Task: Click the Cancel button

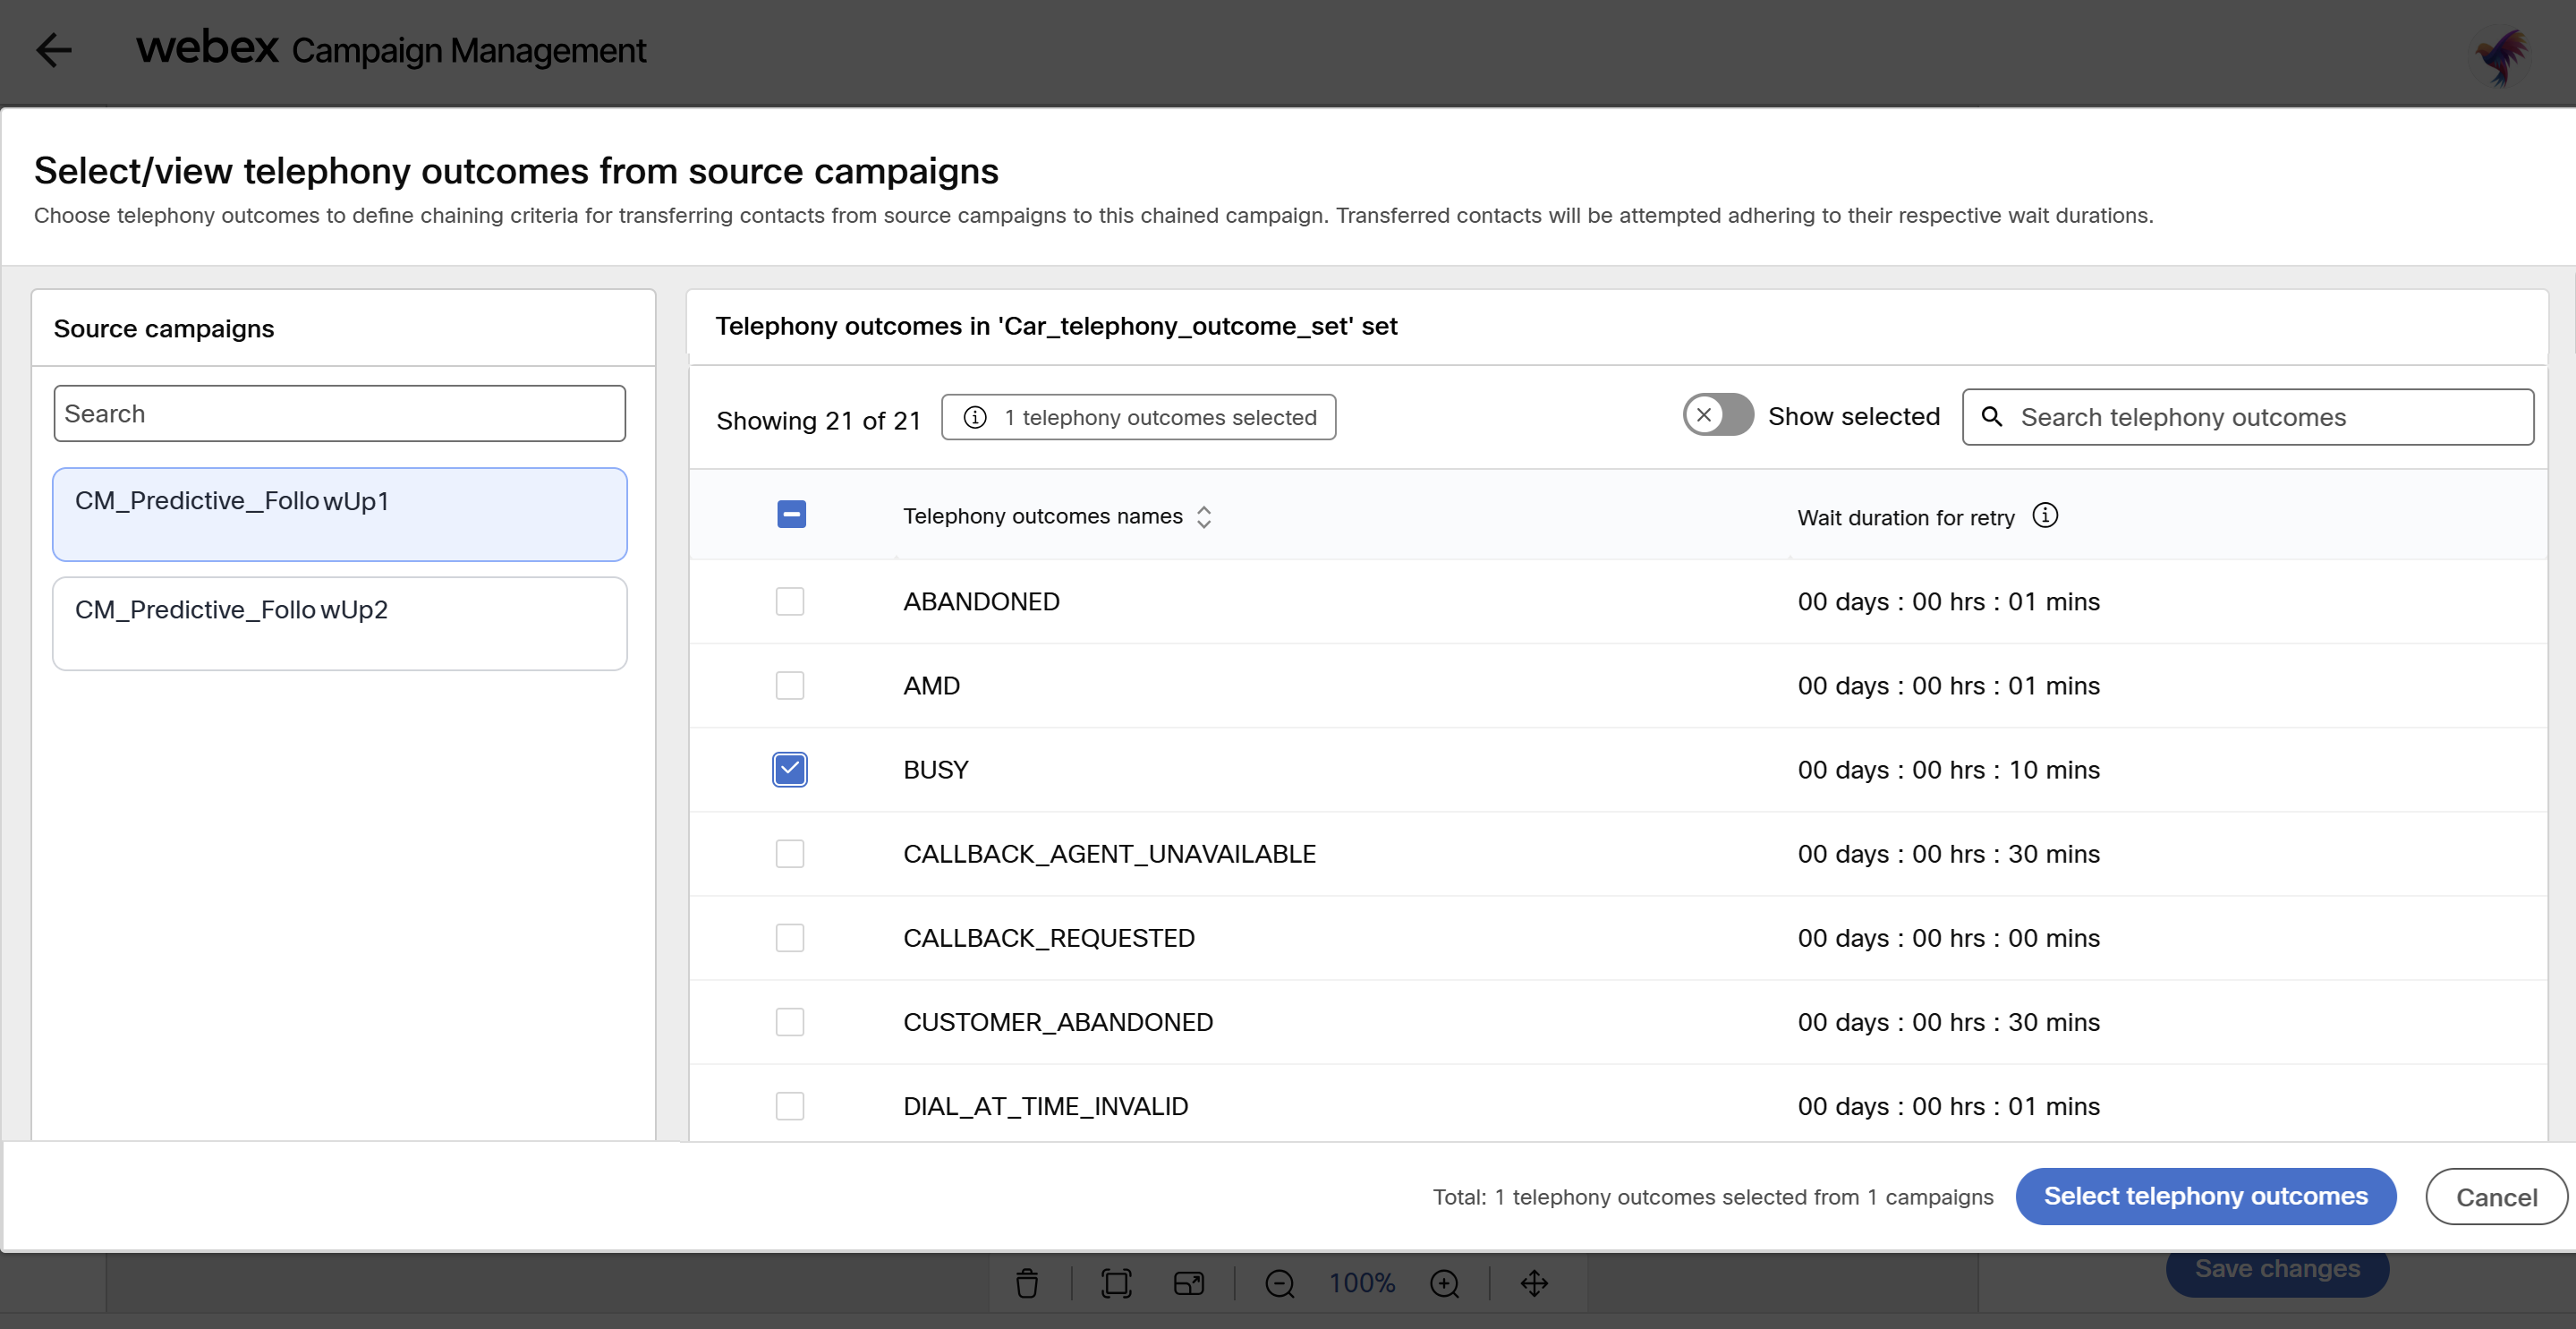Action: pos(2496,1197)
